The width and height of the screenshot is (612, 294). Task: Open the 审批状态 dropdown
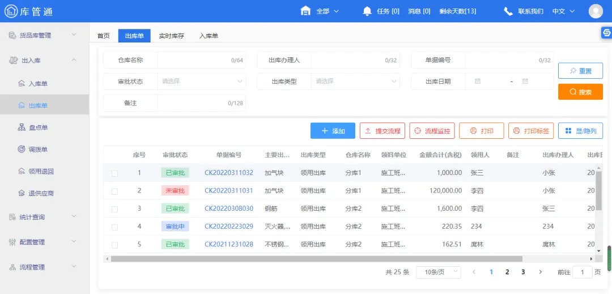(201, 82)
